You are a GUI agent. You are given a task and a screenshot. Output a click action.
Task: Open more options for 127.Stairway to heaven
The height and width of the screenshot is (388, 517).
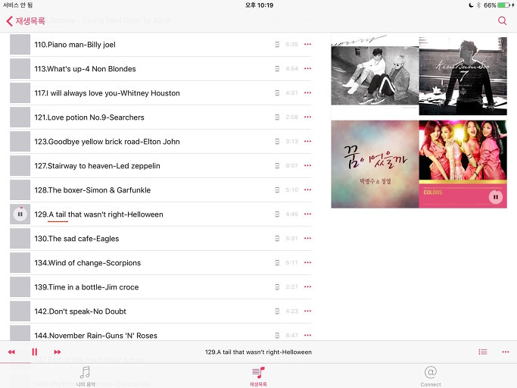pos(307,165)
